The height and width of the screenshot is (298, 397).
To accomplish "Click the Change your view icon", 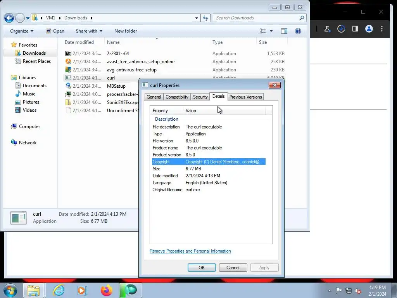I will (263, 31).
